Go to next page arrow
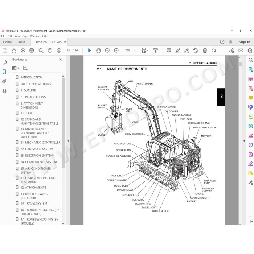Viewport: 254px width, 254px height. [x=59, y=50]
